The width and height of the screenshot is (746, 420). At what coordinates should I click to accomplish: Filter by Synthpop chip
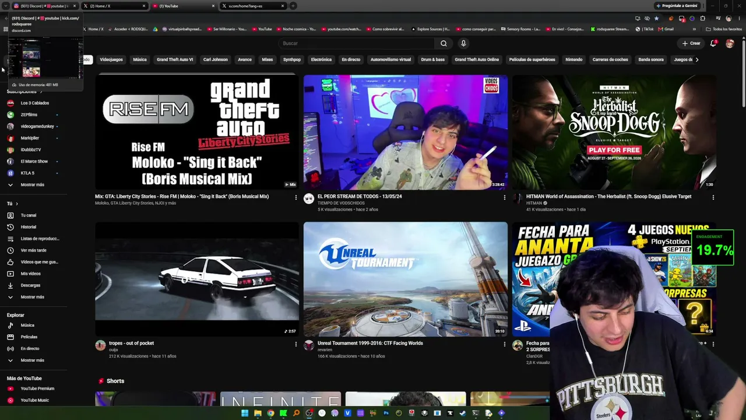(x=292, y=60)
